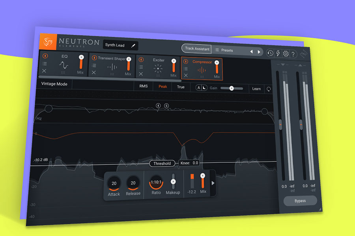Screen dimensions: 355x236
Task: Click the reset circle icon beside Learn
Action: click(x=269, y=89)
